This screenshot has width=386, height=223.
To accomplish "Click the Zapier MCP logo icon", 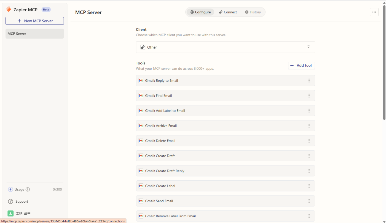I will point(9,10).
